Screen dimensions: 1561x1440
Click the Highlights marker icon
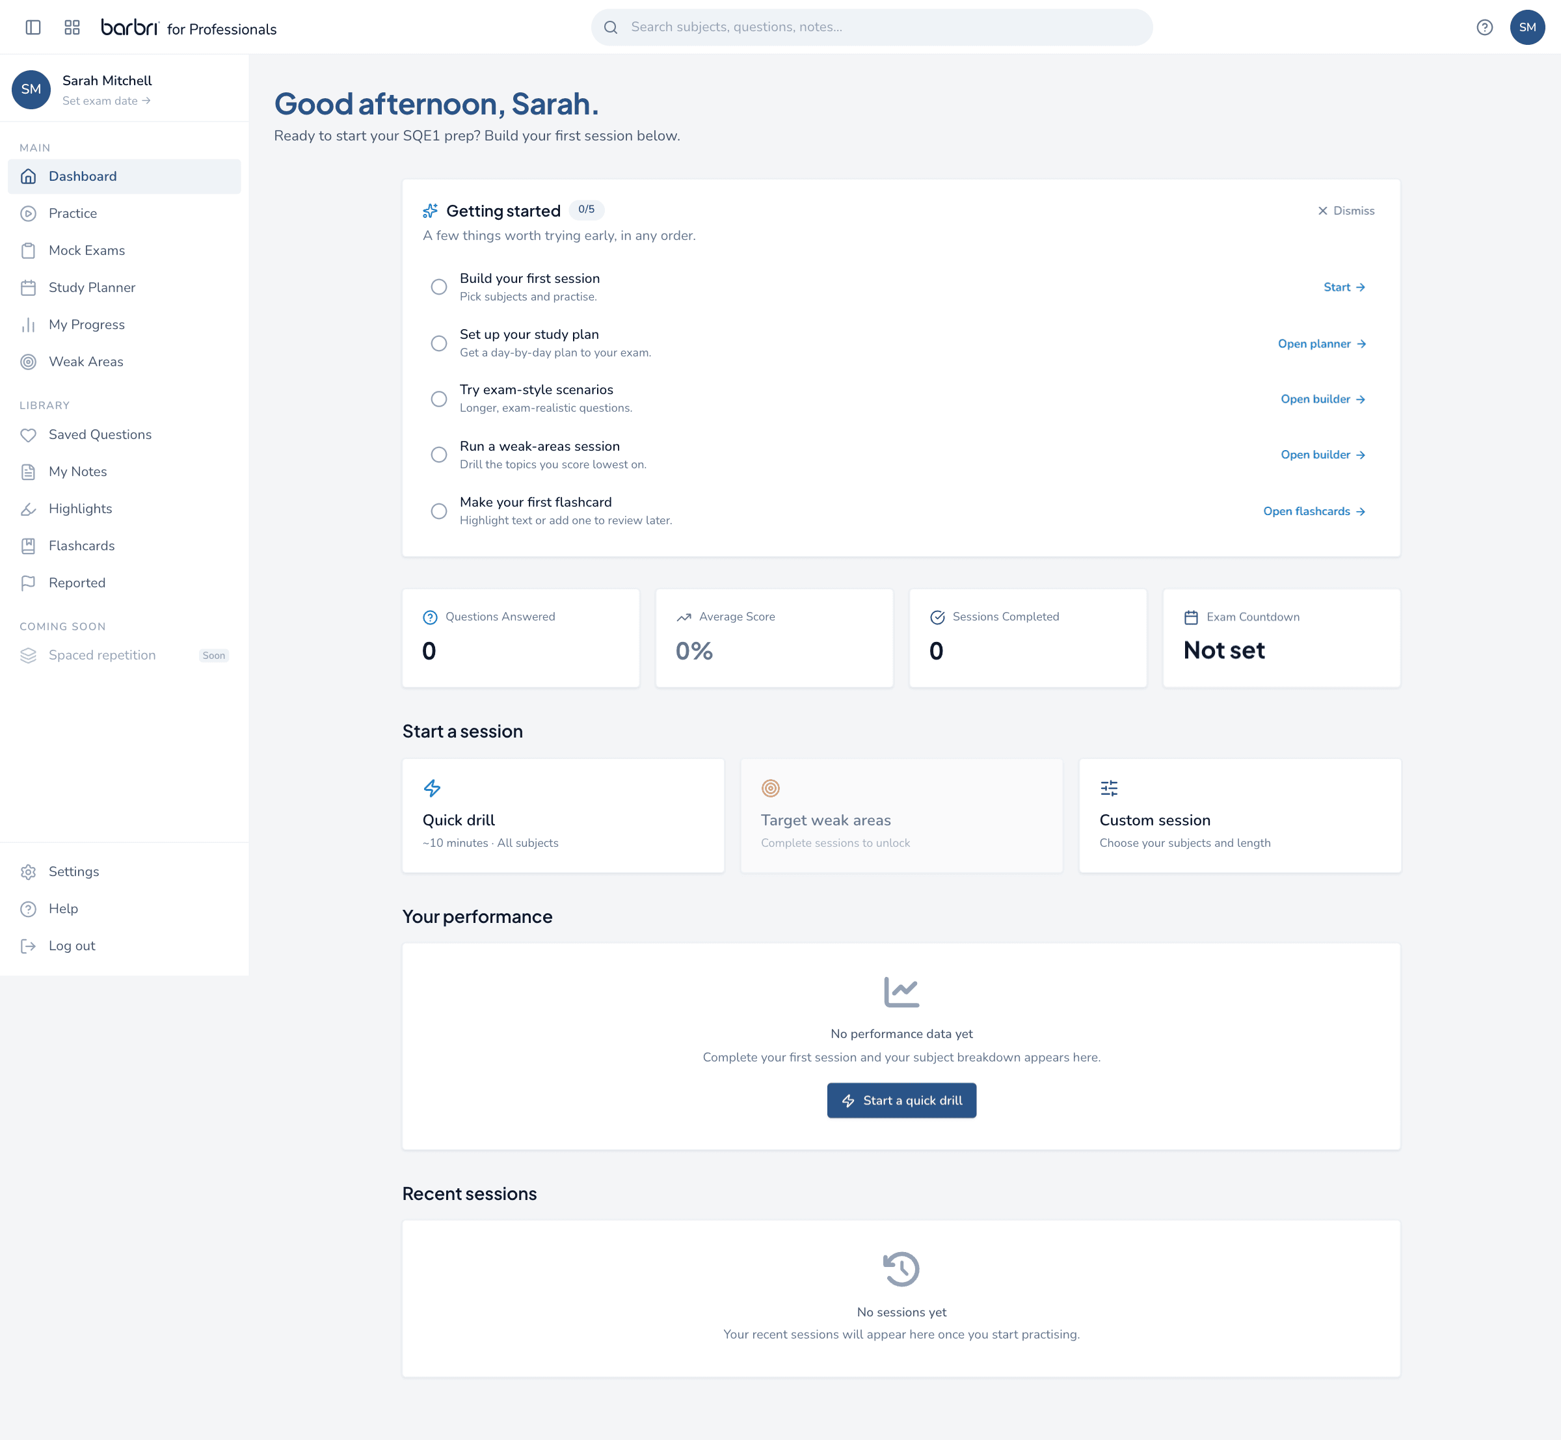(x=29, y=509)
